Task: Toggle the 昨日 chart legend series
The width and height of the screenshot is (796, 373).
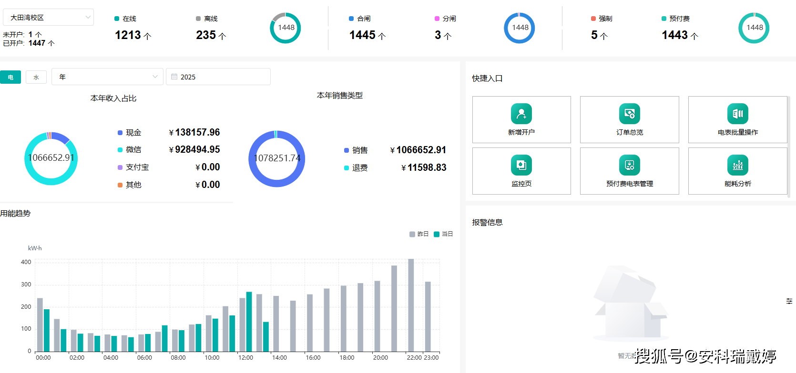Action: [x=418, y=234]
